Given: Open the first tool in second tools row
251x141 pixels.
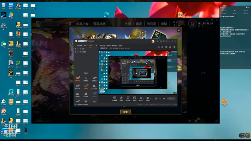Looking at the screenshot, I should pos(78,87).
